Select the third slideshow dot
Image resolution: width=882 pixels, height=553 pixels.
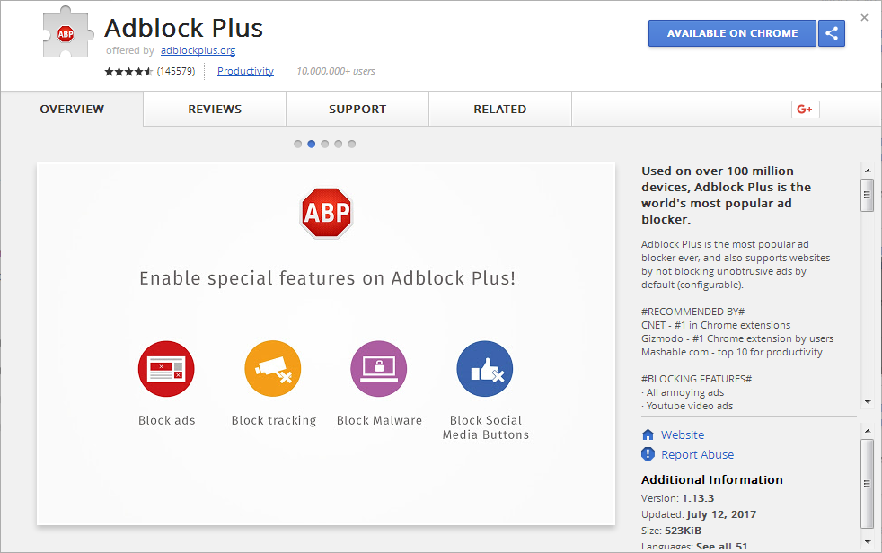(324, 144)
